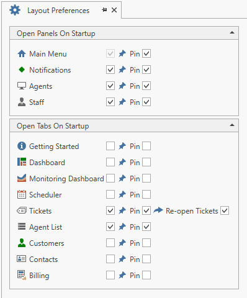Screen dimensions: 247x298
Task: Click the Billing calculator icon
Action: click(22, 275)
